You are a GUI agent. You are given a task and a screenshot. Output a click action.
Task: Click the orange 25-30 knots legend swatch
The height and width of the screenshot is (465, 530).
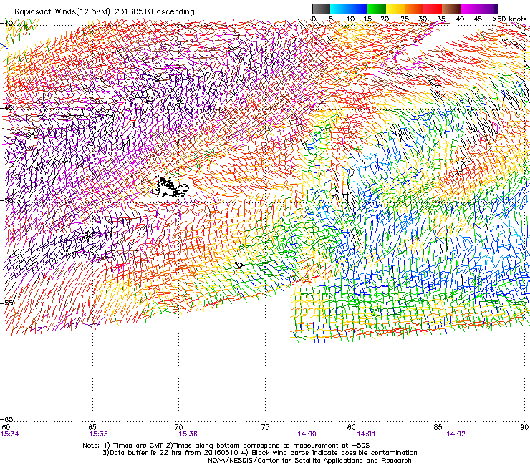coord(414,9)
